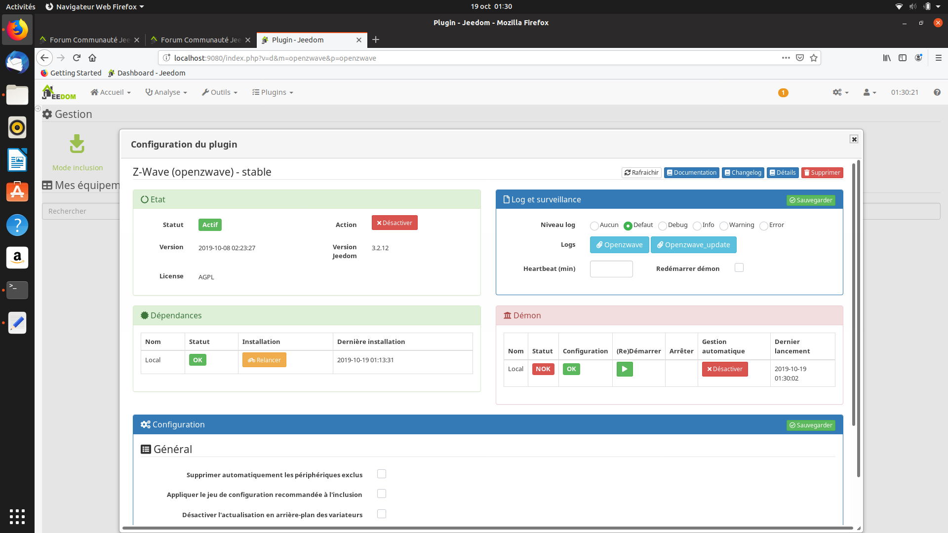Open the orange notification badge showing 1
Image resolution: width=948 pixels, height=533 pixels.
point(783,93)
